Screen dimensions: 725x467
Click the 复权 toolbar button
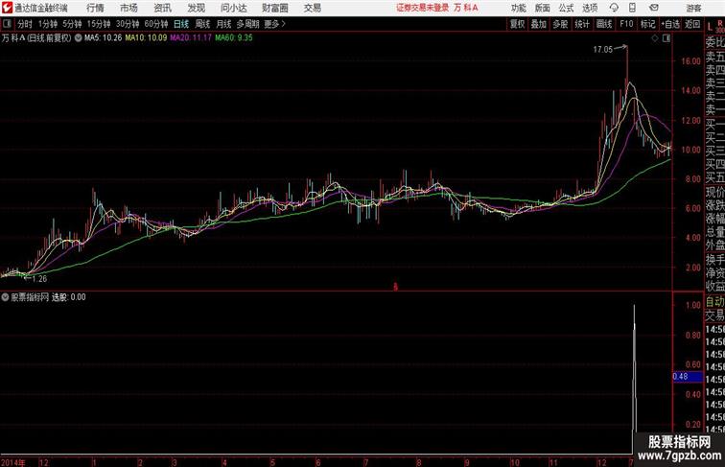coord(518,24)
